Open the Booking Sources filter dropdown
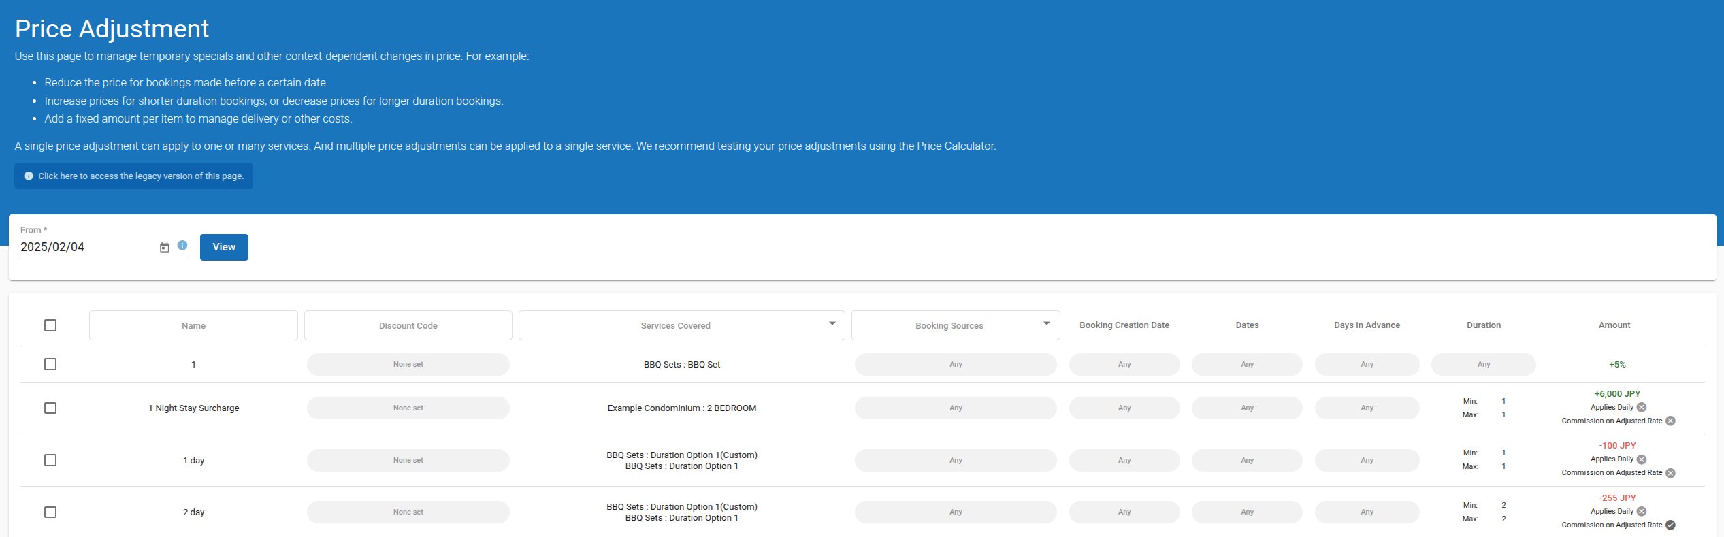This screenshot has height=537, width=1724. click(1046, 324)
